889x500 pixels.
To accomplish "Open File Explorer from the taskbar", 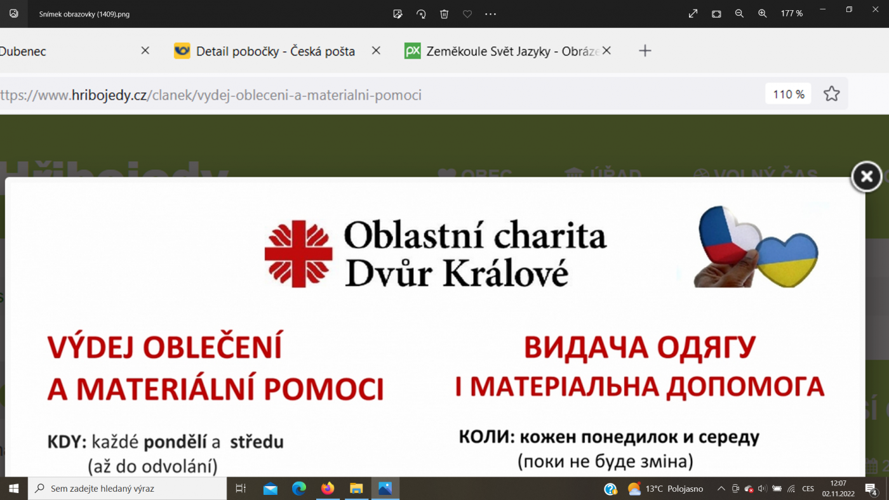I will click(x=356, y=489).
